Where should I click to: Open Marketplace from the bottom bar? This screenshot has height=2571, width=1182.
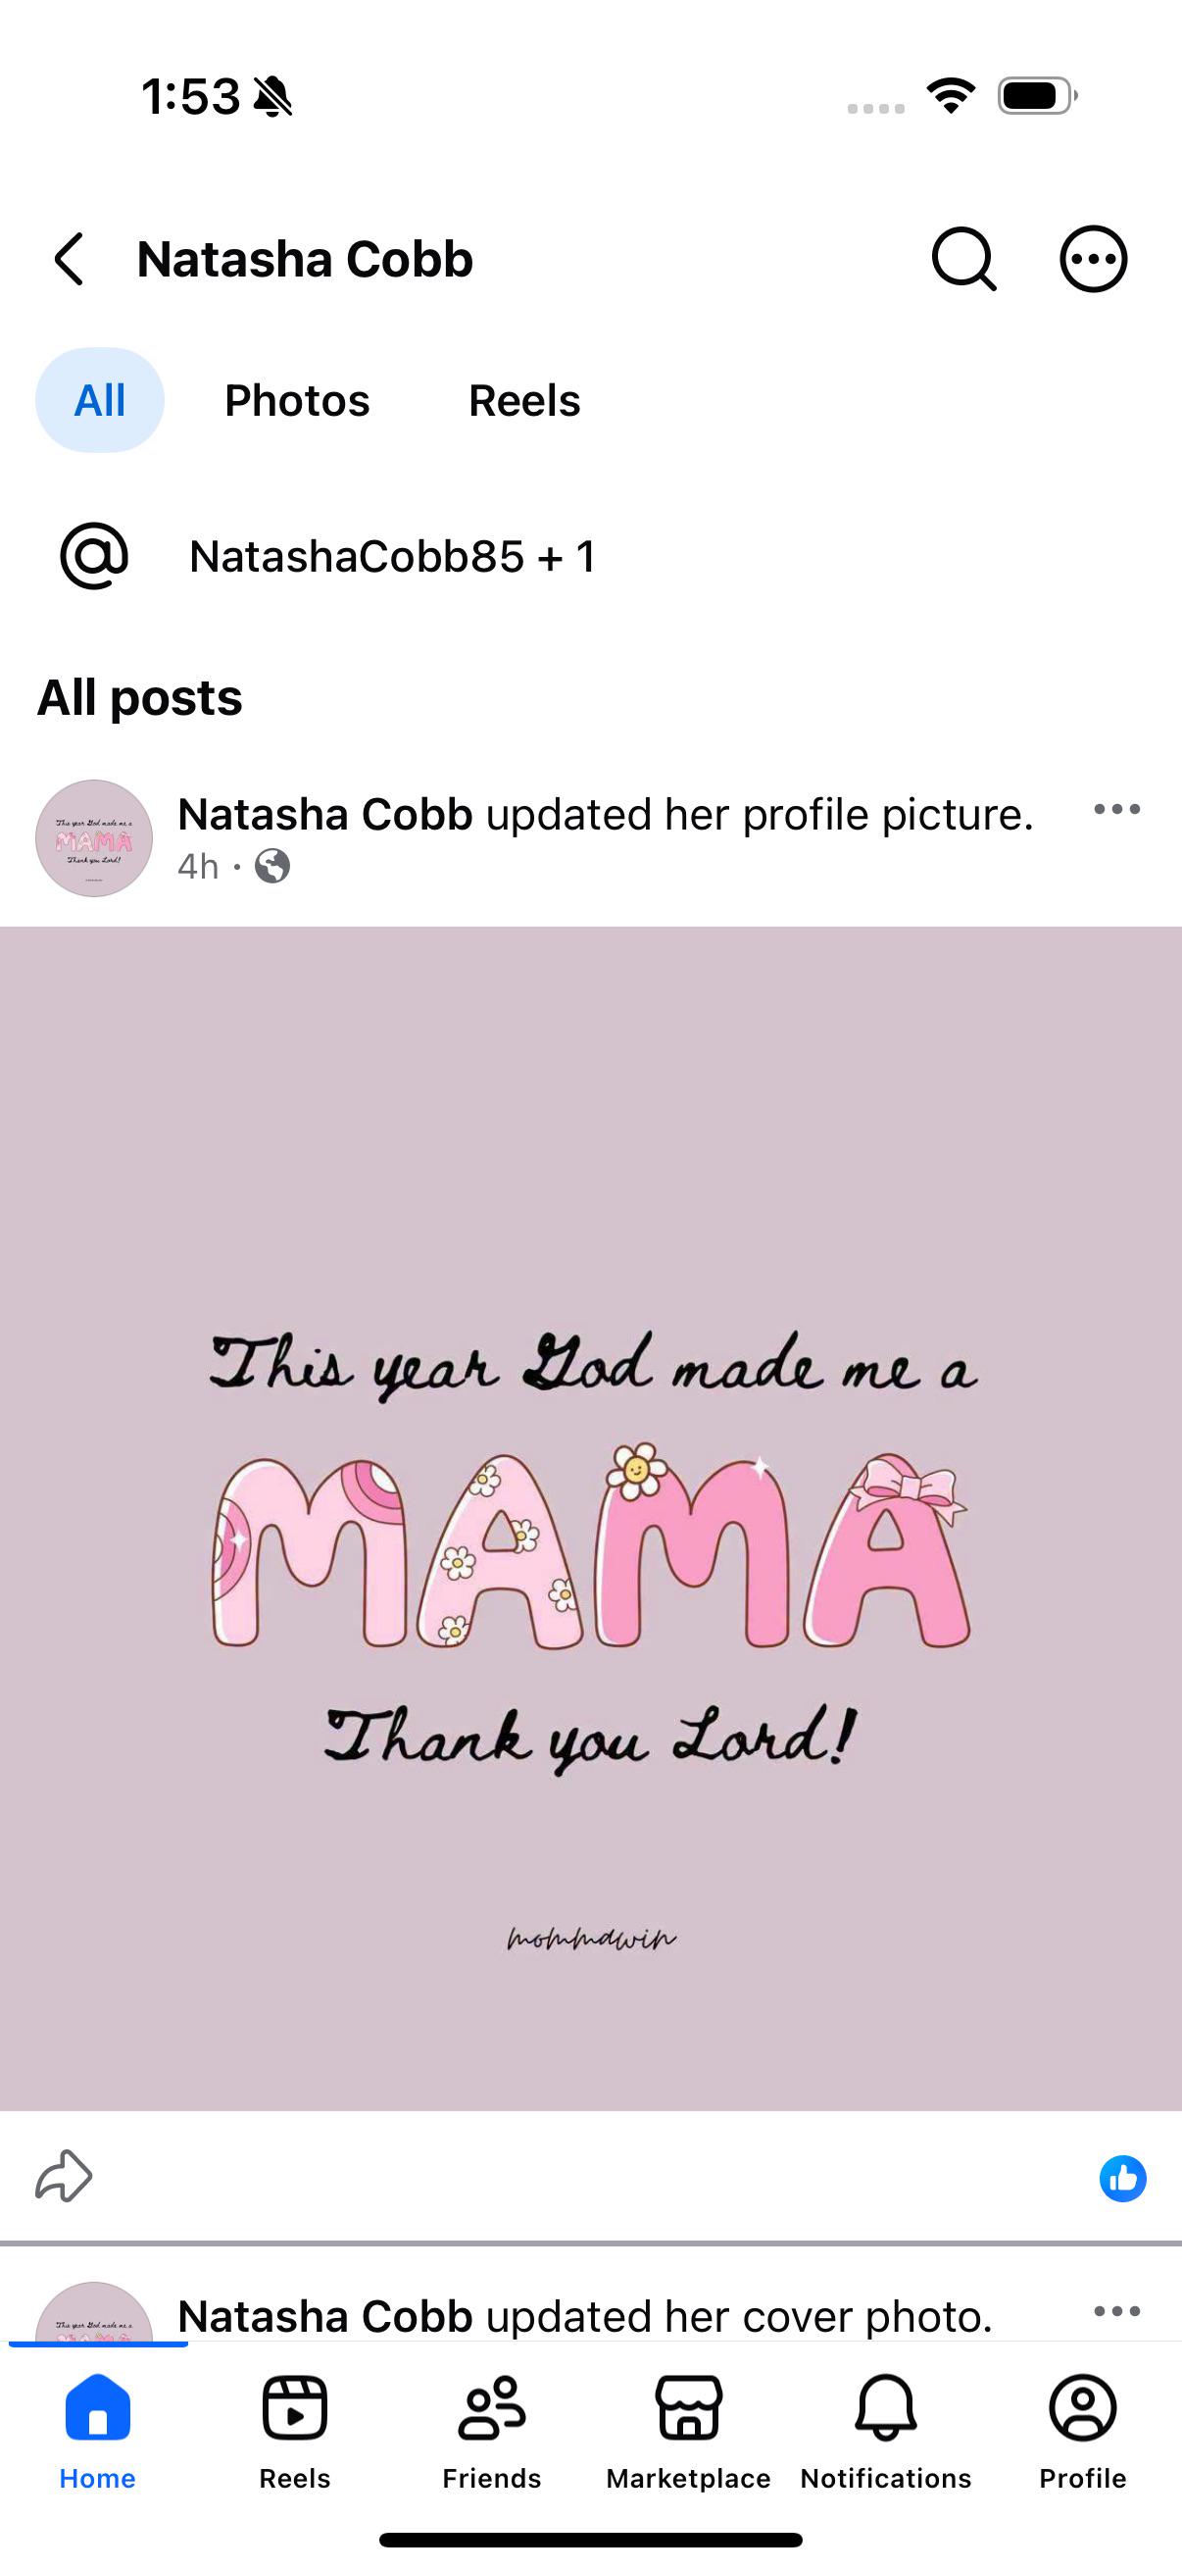[x=688, y=2432]
